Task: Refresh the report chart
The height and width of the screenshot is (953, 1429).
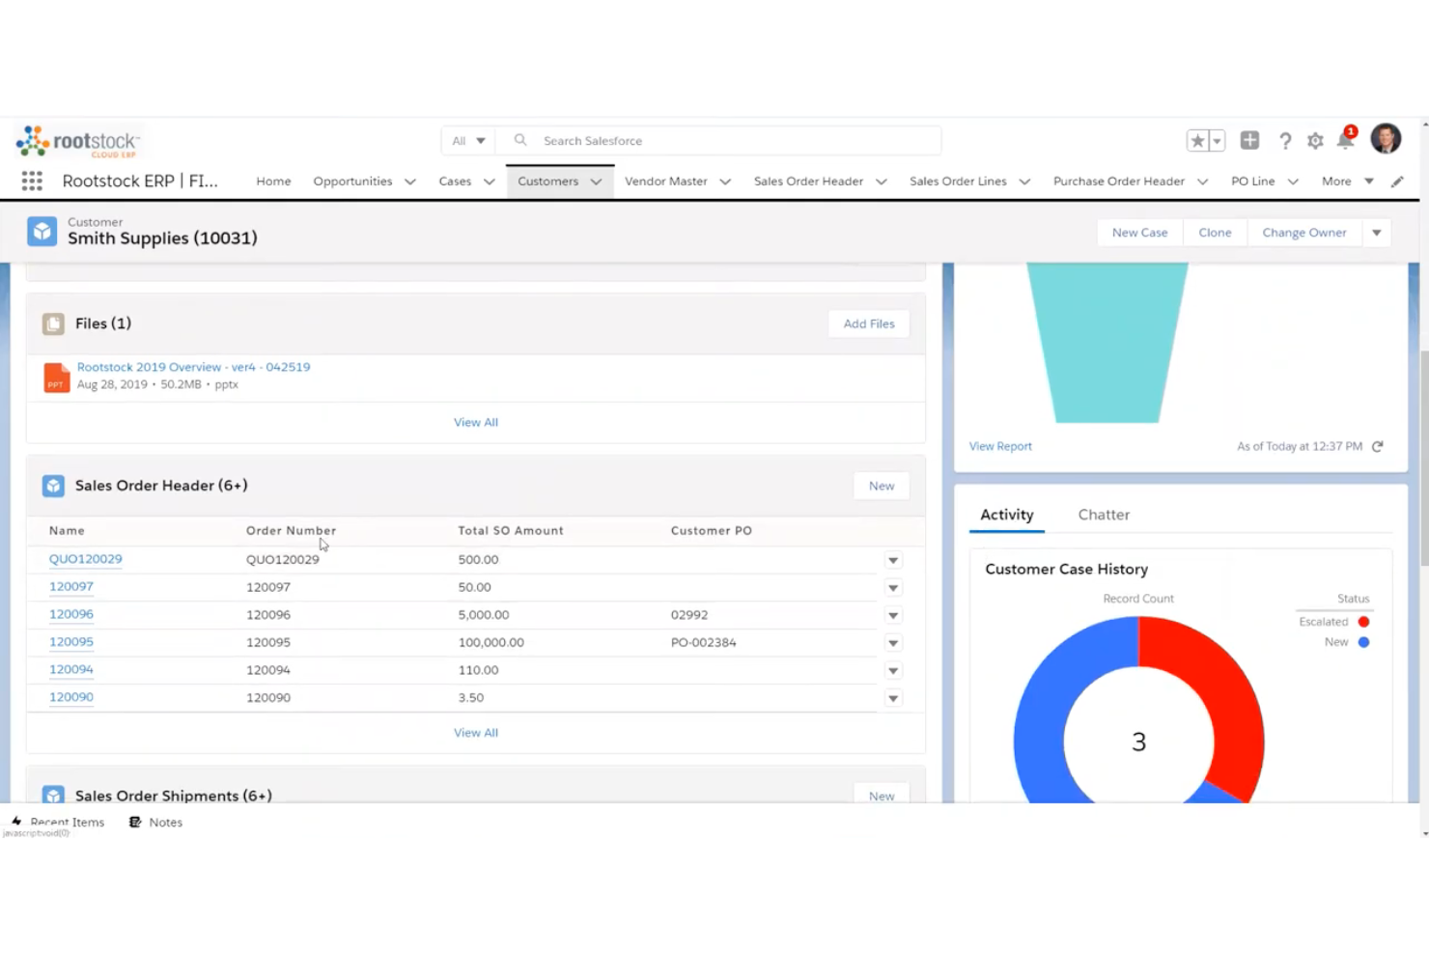Action: [1378, 446]
